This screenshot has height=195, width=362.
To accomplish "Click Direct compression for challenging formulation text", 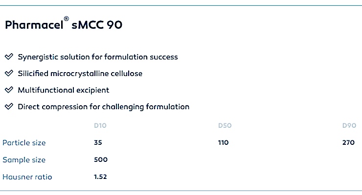I will 103,107.
